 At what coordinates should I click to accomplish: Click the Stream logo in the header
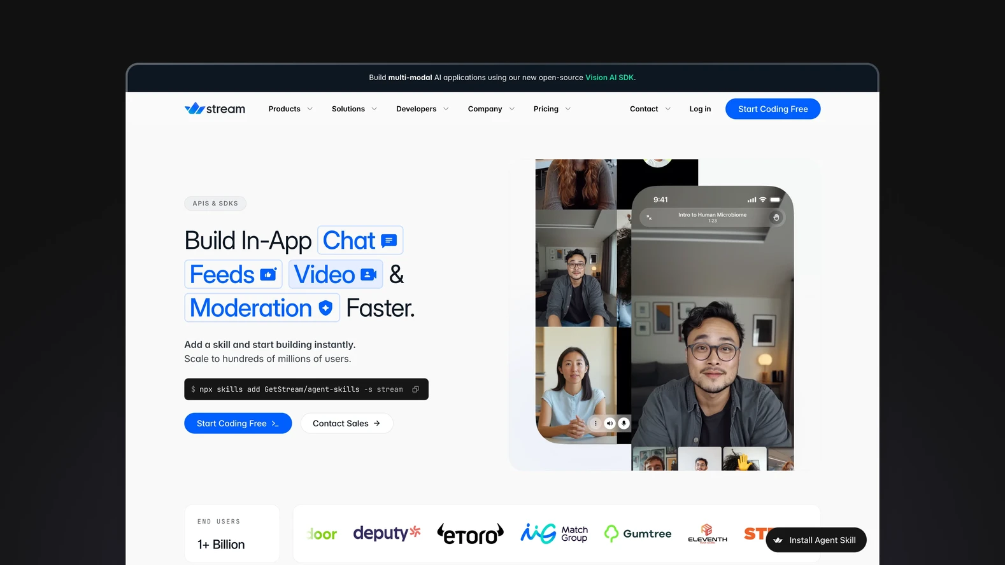point(215,109)
